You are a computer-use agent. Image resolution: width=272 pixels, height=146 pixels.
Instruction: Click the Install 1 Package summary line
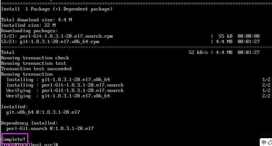[57, 9]
